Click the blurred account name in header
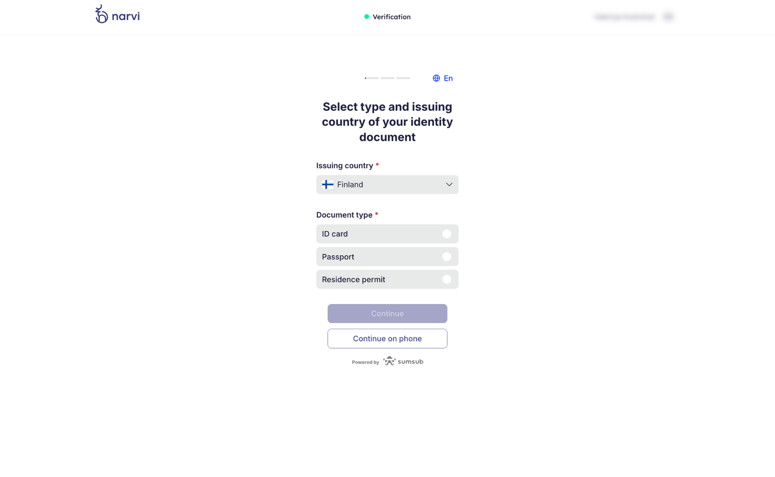Screen dimensions: 775x477 point(625,17)
